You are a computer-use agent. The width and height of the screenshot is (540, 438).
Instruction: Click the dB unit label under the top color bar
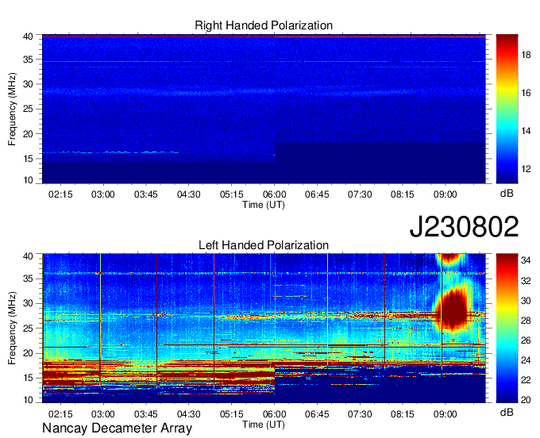[507, 194]
